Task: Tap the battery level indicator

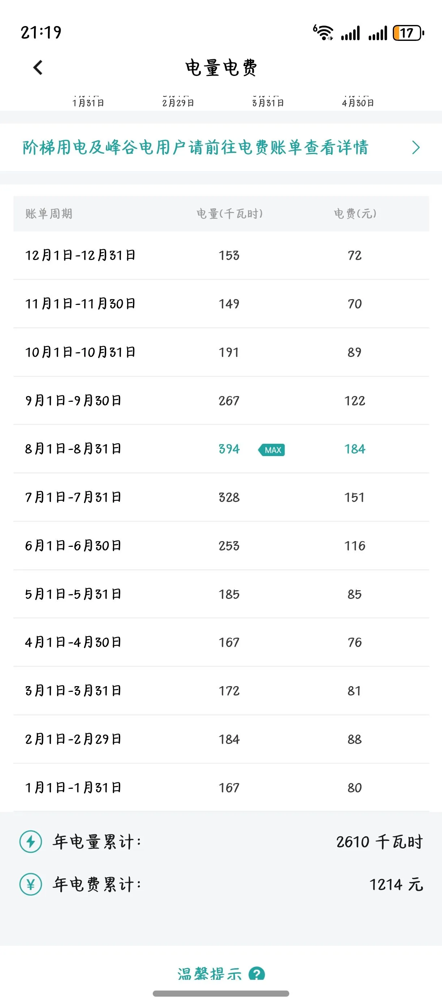Action: 408,33
